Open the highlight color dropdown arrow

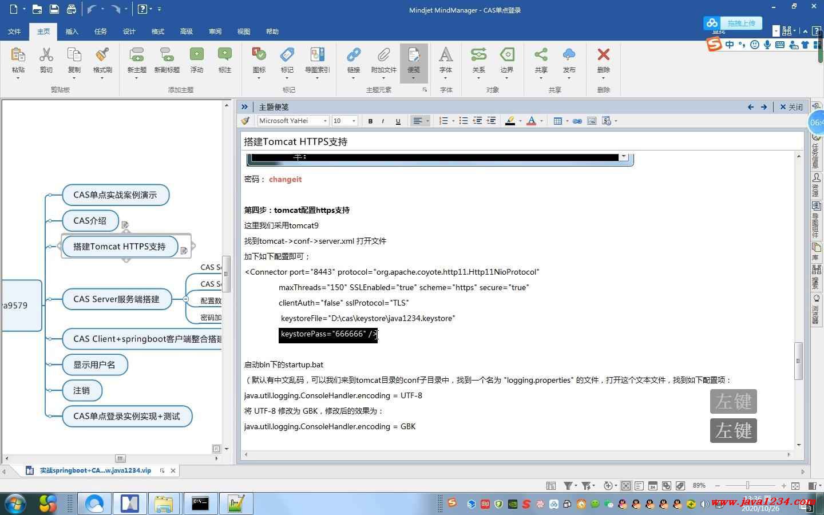pyautogui.click(x=520, y=121)
